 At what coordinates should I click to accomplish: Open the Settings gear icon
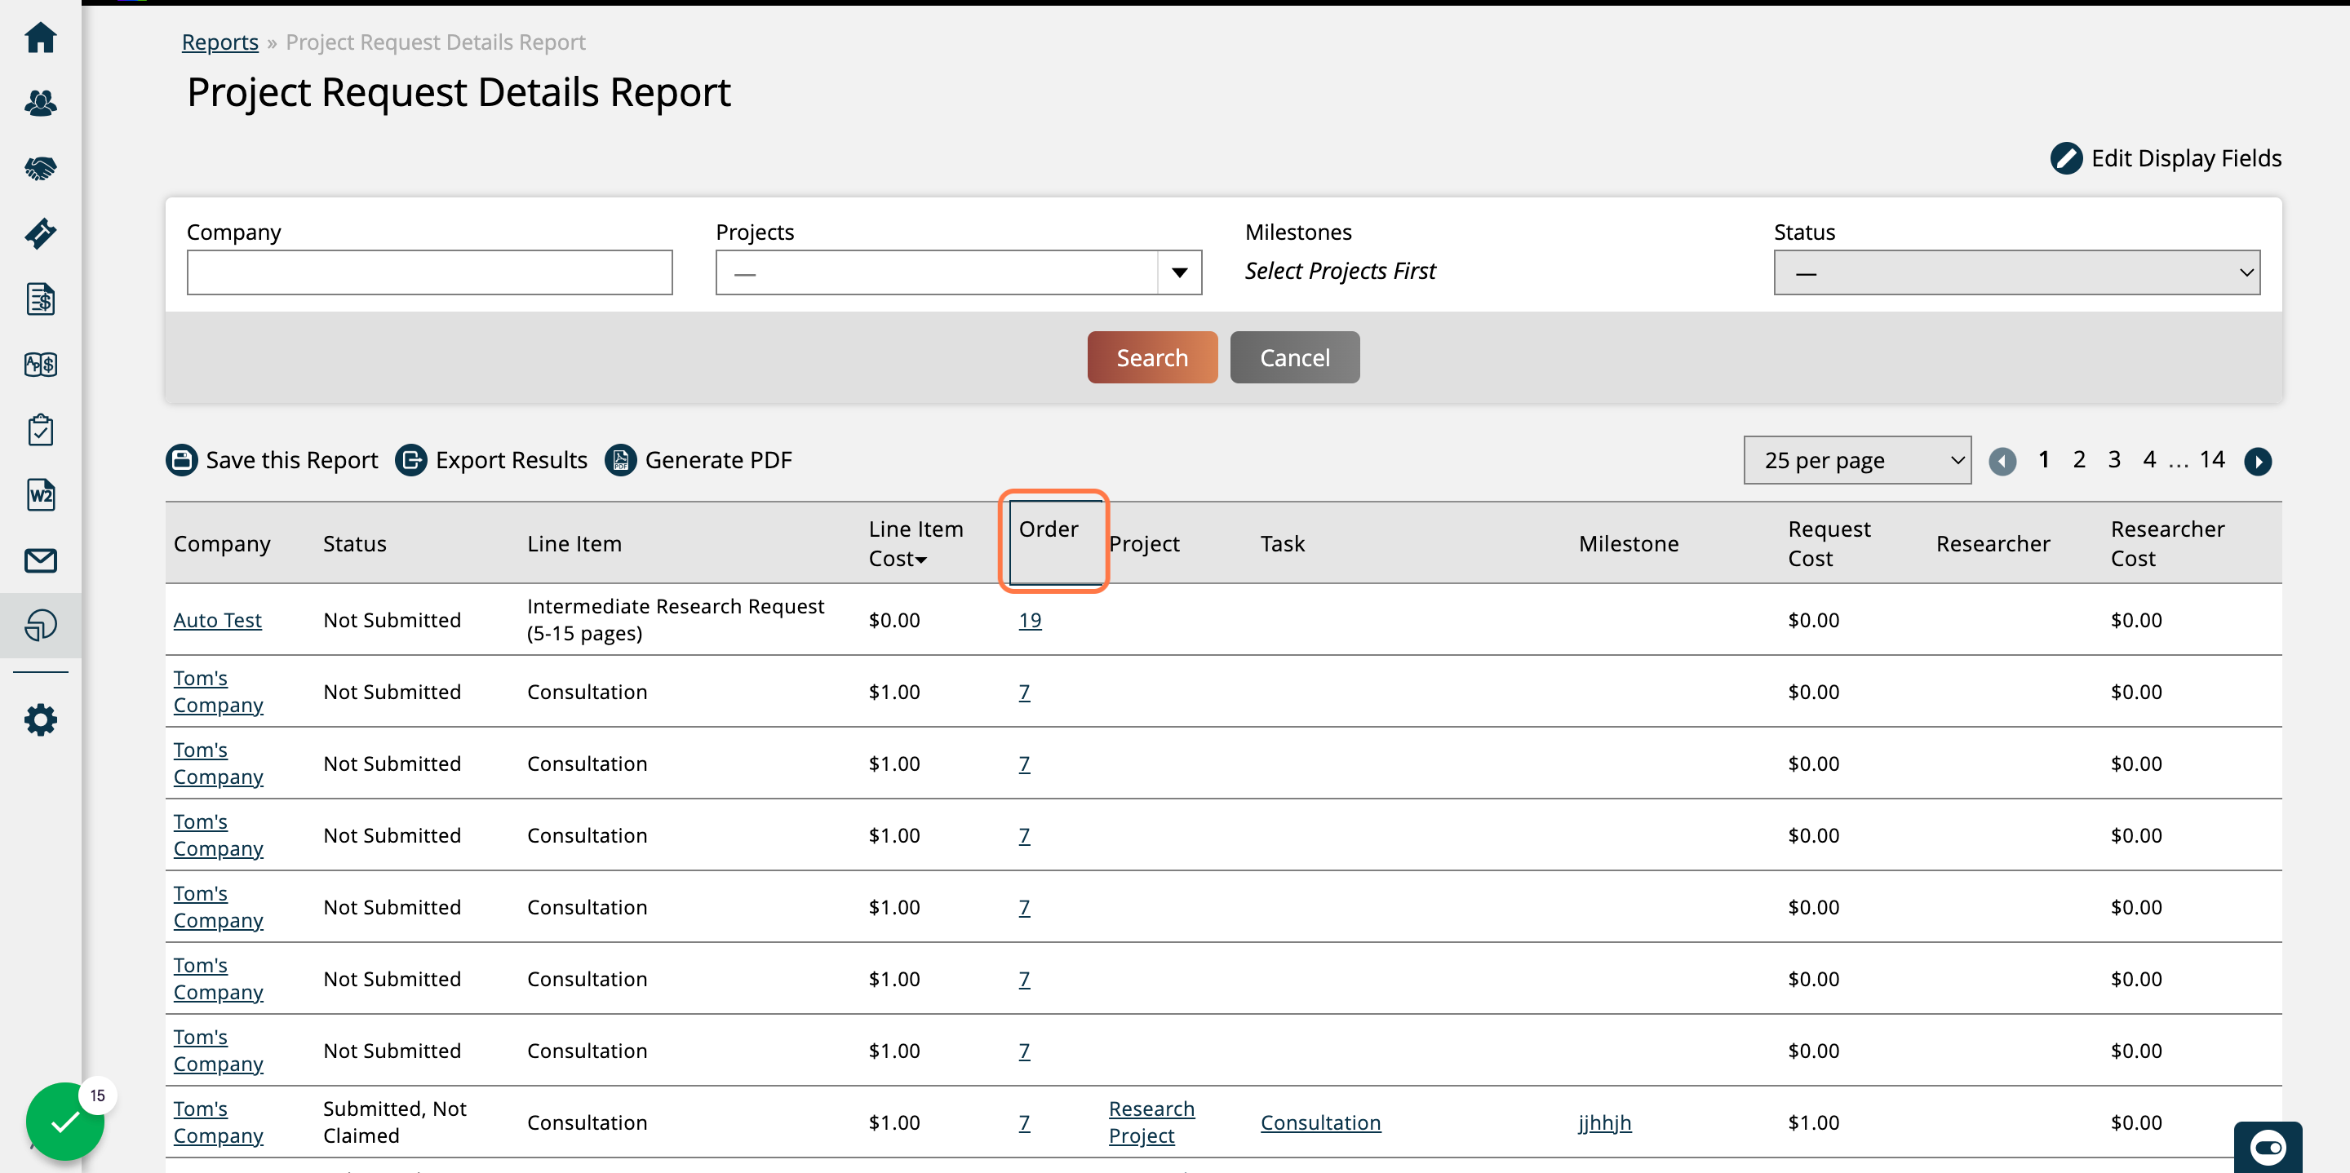coord(40,719)
